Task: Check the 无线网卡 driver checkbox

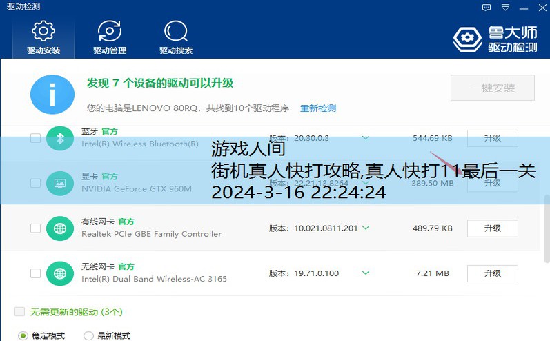Action: [35, 273]
